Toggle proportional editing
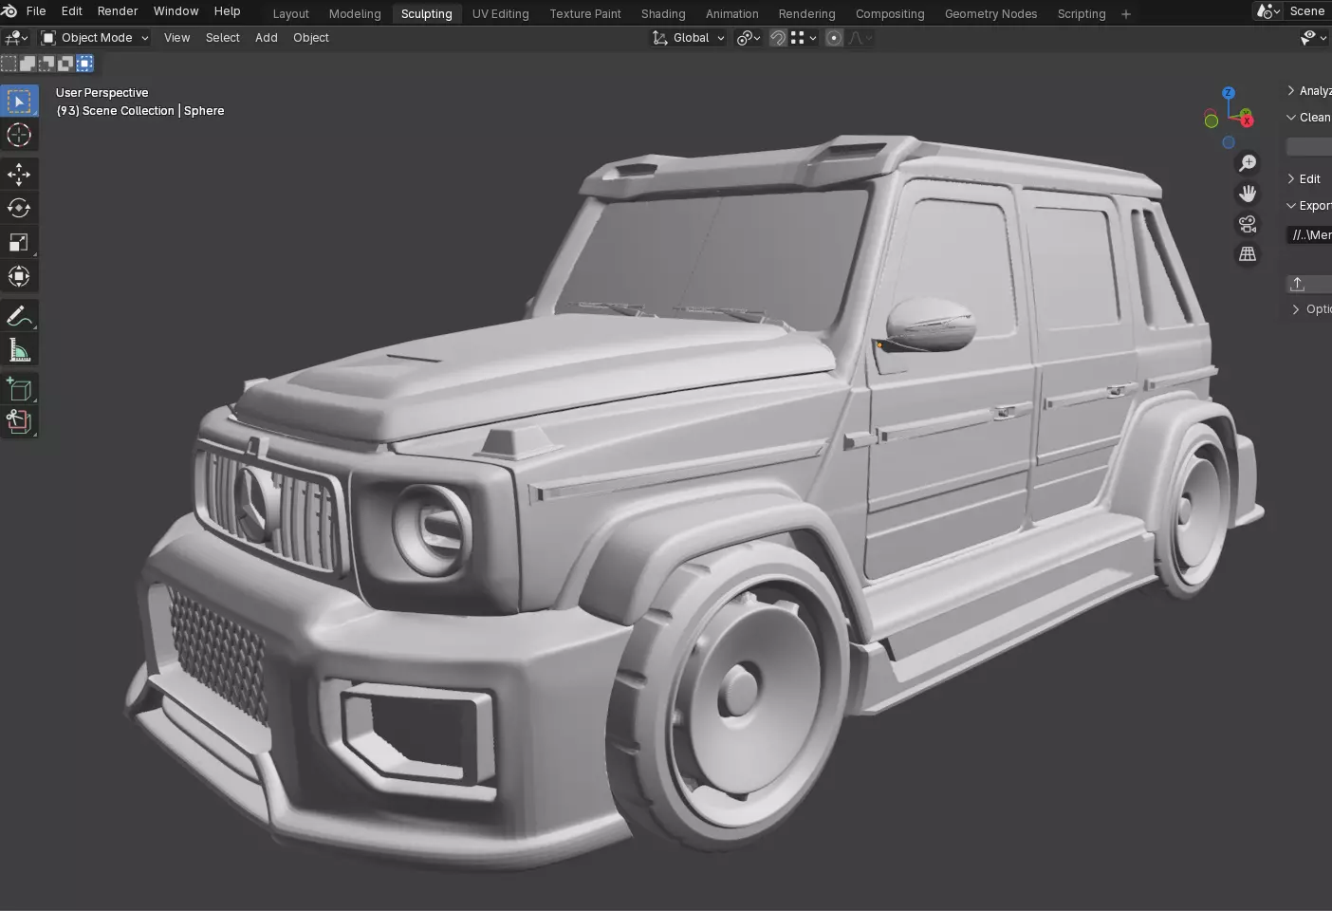 (834, 38)
